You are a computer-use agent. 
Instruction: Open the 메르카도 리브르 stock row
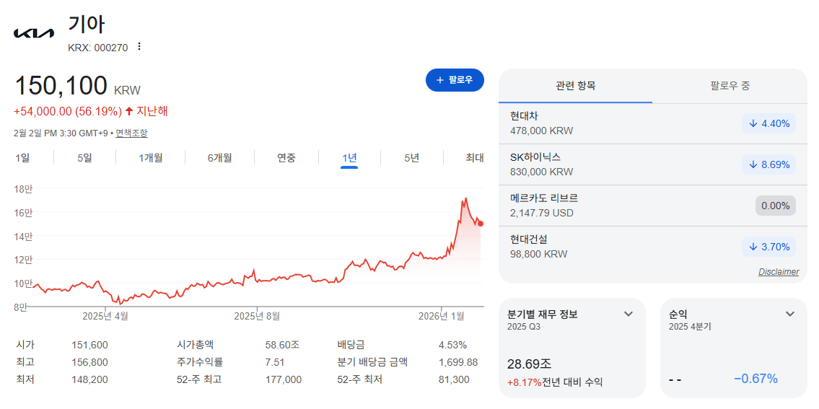click(x=653, y=206)
